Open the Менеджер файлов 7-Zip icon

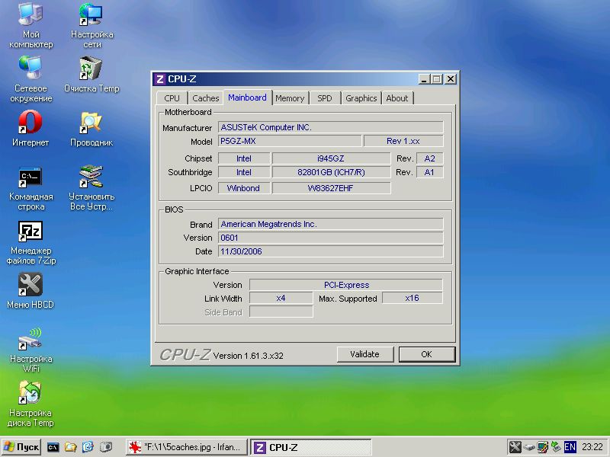(30, 243)
